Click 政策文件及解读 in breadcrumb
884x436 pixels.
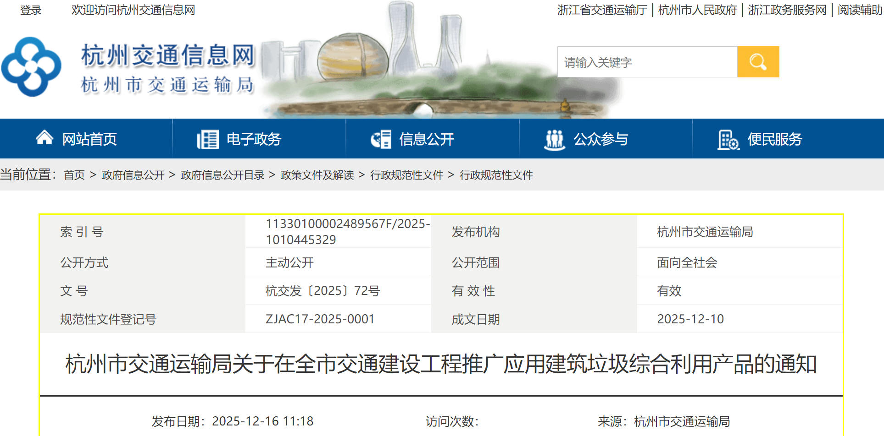[317, 175]
